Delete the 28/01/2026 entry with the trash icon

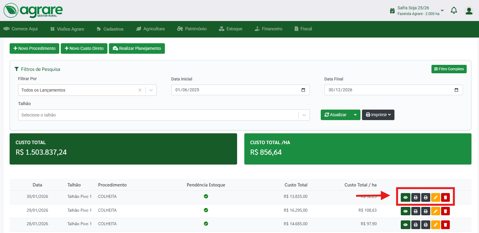[x=445, y=225]
